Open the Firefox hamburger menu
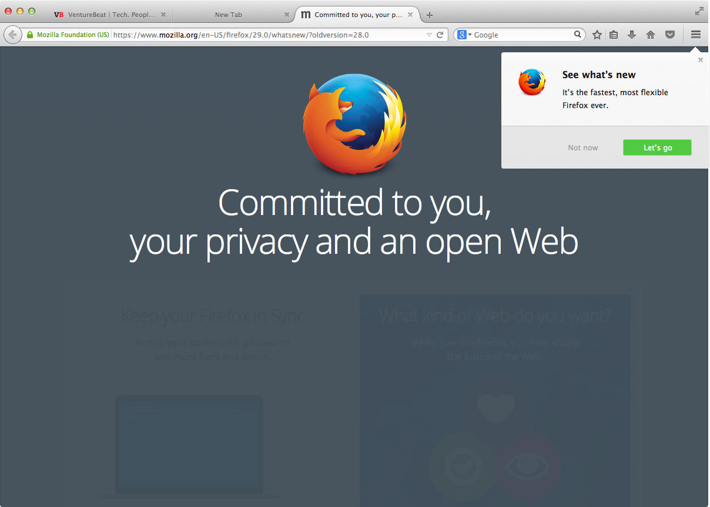 point(696,35)
